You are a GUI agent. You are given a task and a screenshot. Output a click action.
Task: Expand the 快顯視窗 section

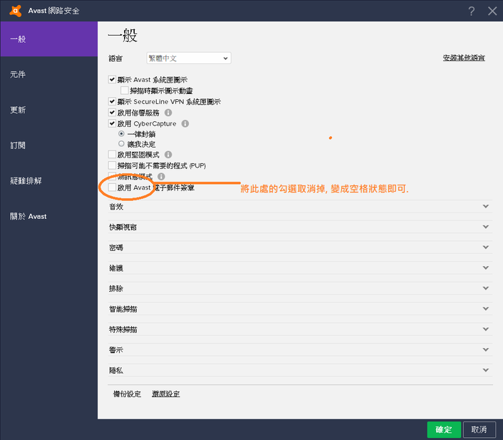point(300,227)
